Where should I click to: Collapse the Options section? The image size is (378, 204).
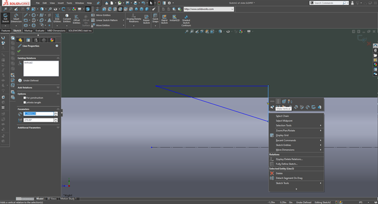58,93
